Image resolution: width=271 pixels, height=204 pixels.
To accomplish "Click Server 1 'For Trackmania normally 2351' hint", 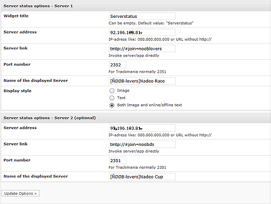I will tap(137, 72).
